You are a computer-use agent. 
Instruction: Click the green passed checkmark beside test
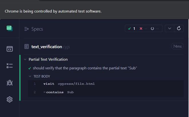(x=30, y=68)
